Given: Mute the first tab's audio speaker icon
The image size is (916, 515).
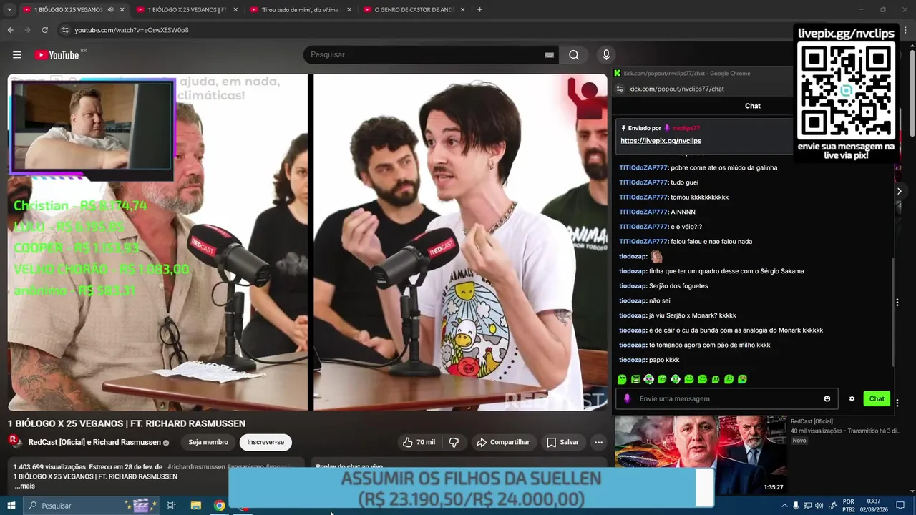Looking at the screenshot, I should pyautogui.click(x=110, y=10).
